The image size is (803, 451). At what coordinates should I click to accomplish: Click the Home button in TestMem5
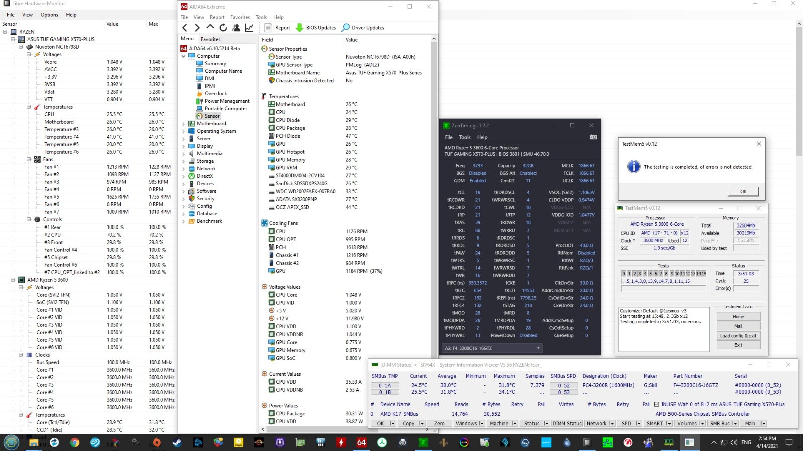[738, 317]
